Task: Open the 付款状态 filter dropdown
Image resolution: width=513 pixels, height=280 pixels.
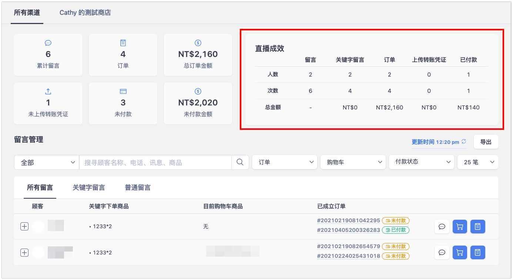Action: [422, 162]
